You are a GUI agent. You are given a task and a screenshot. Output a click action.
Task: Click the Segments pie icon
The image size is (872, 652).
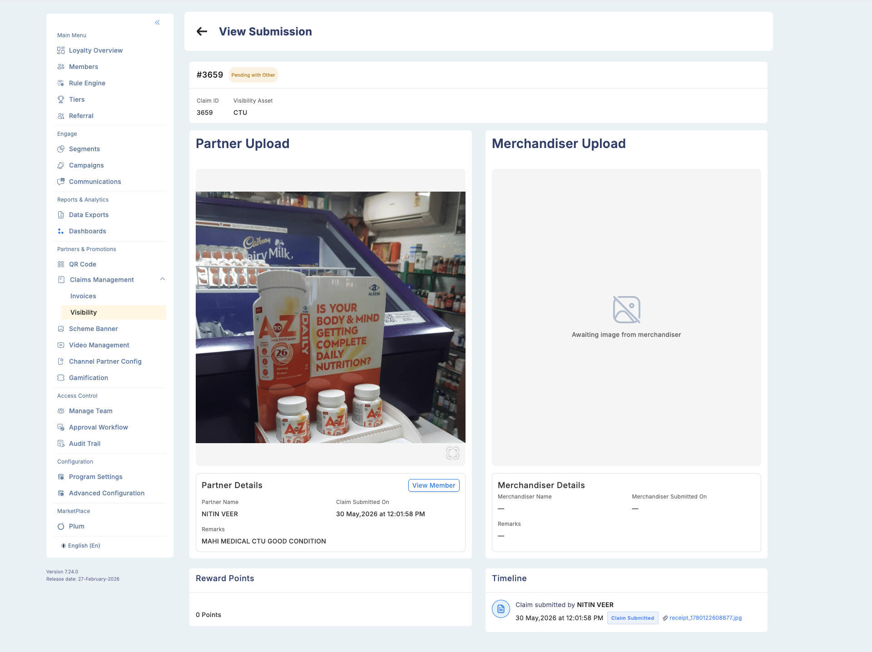pos(61,149)
